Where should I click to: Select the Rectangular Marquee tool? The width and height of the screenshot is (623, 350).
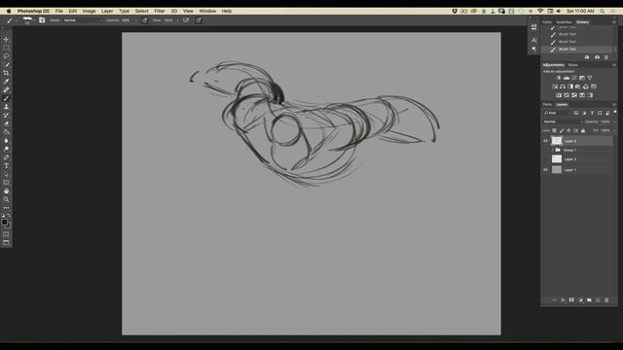[x=6, y=48]
